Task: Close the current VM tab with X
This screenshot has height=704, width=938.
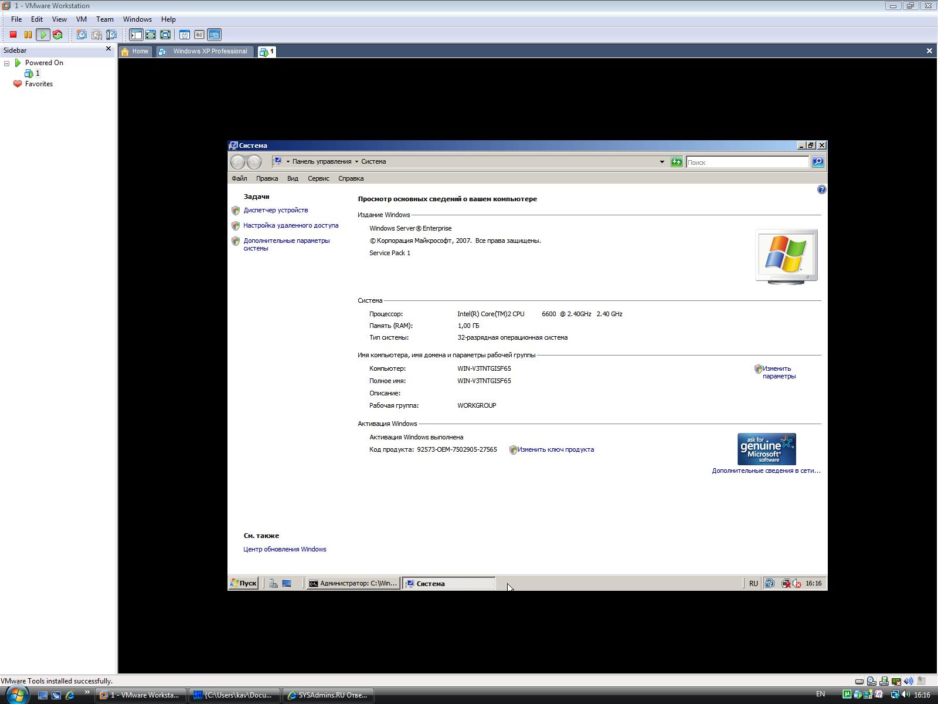Action: [x=929, y=51]
